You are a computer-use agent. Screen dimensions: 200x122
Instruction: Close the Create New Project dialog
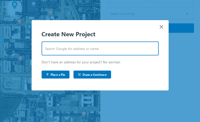pyautogui.click(x=161, y=27)
